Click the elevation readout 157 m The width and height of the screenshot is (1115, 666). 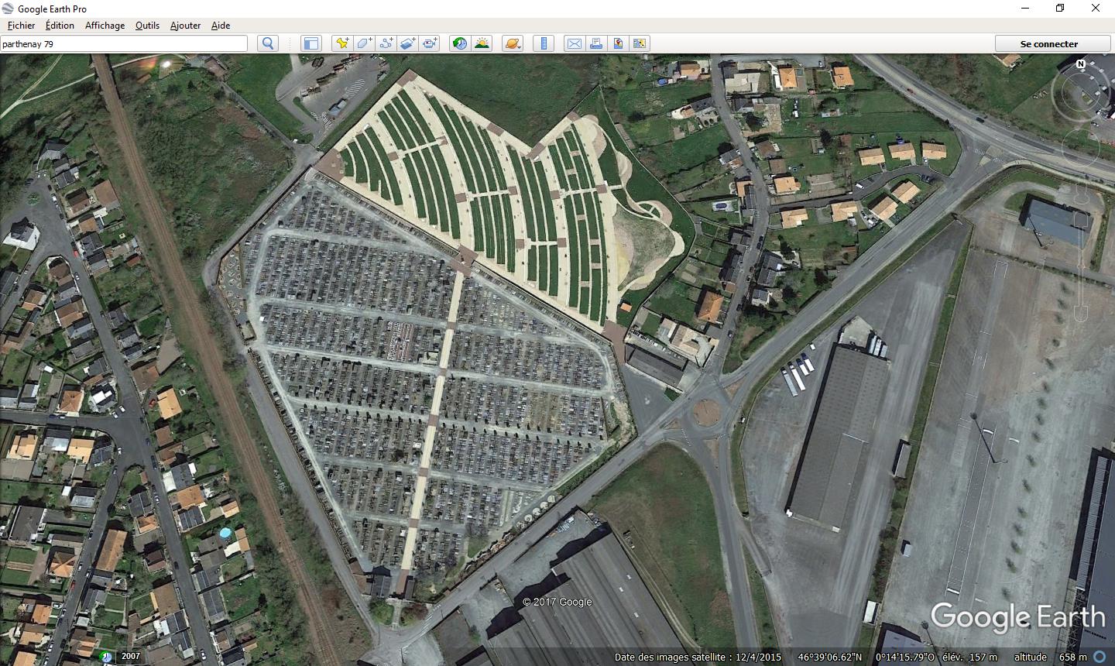(983, 657)
